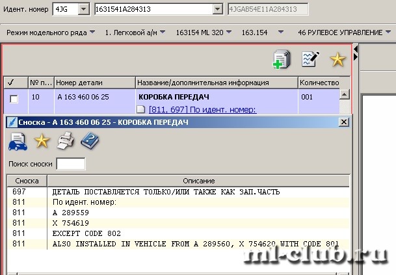Close the Сноска footnote window

point(344,122)
